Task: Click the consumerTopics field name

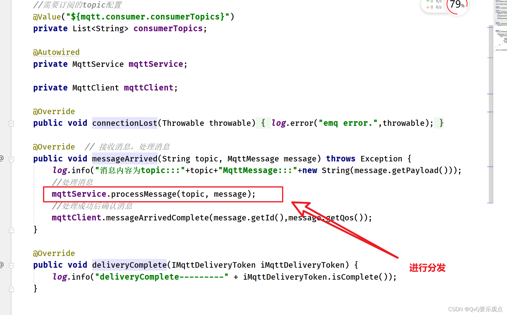Action: pyautogui.click(x=168, y=29)
